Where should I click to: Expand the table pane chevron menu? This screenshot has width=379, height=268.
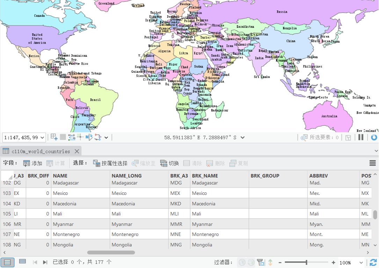click(x=376, y=151)
